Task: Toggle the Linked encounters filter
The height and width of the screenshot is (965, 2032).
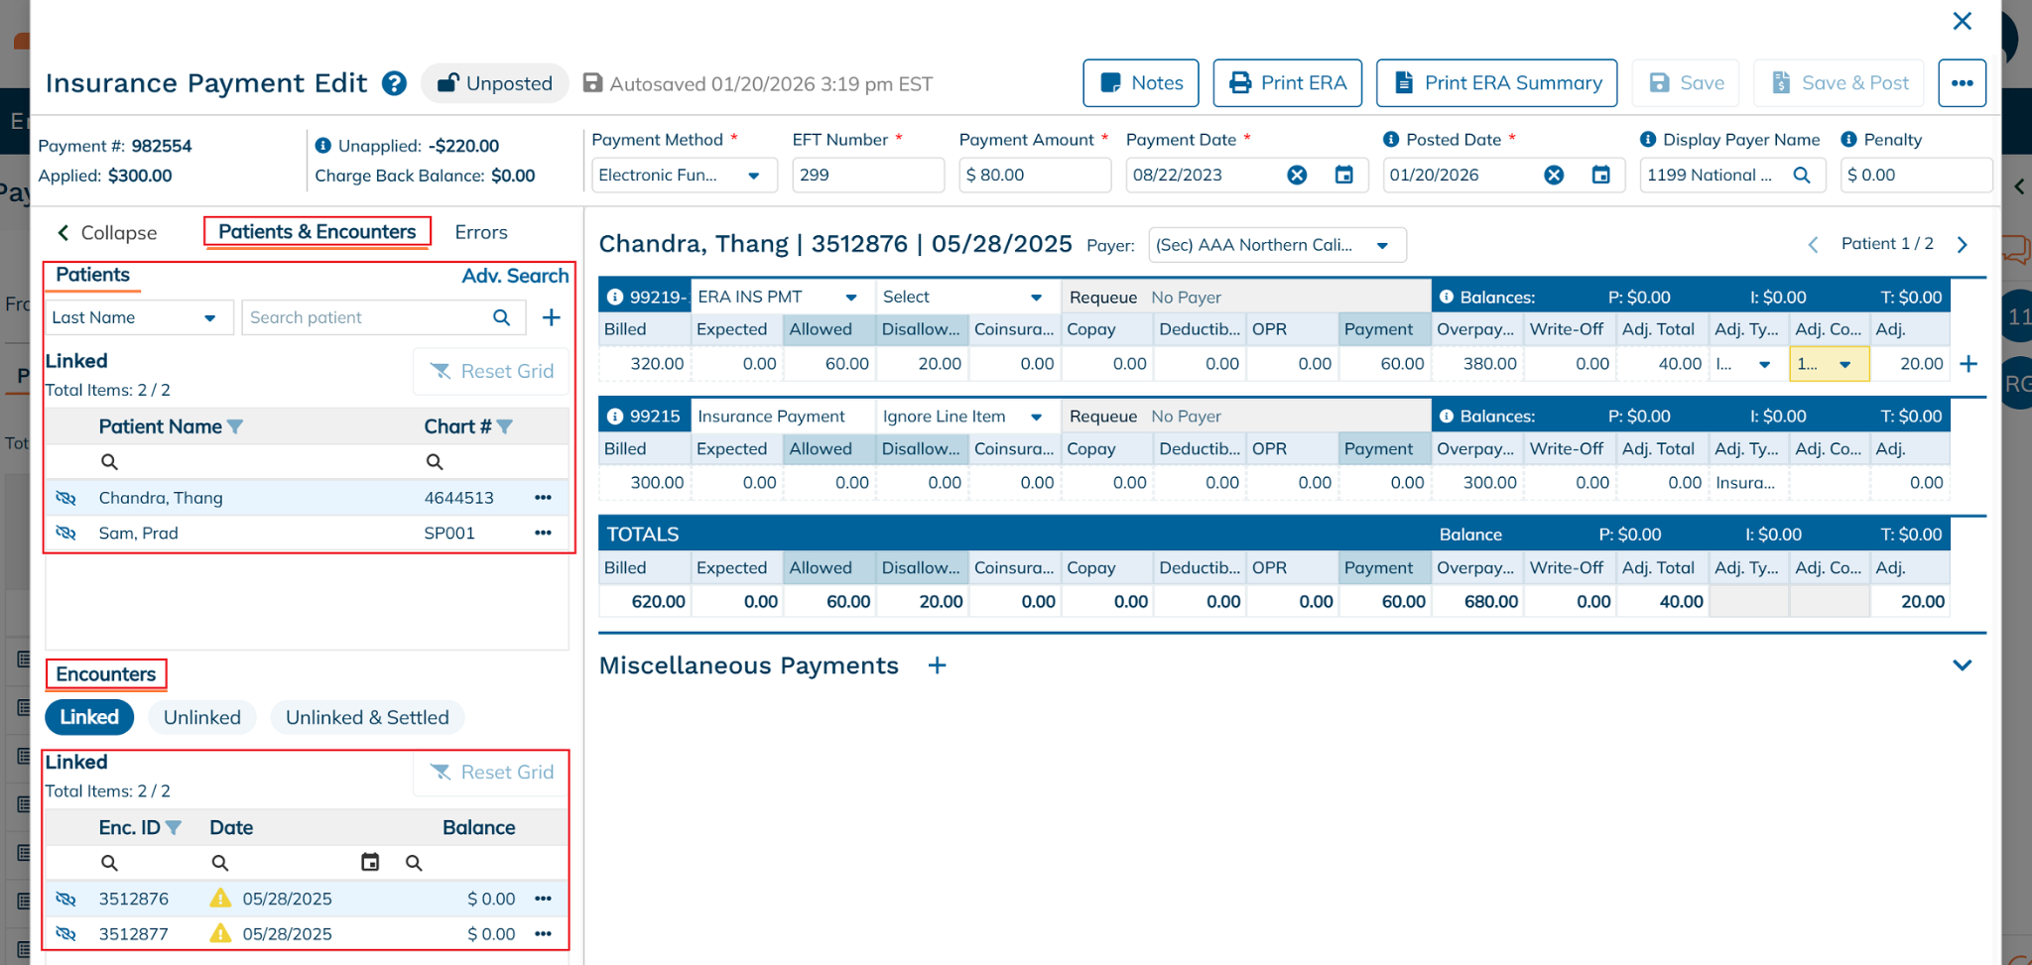Action: 89,717
